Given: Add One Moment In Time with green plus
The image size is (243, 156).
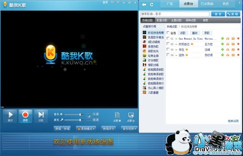Looking at the screenshot, I should click(x=222, y=38).
